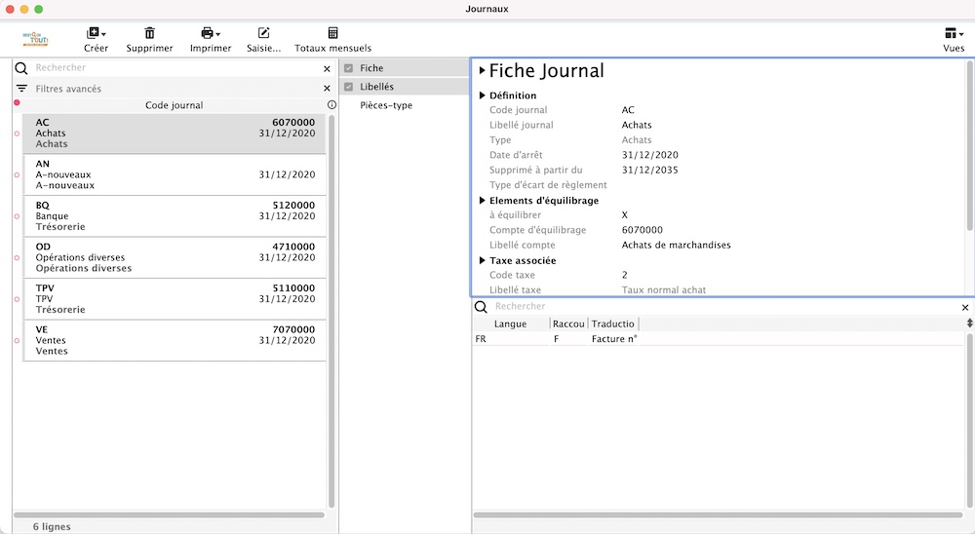Click the search magnifier in Libellés panel

tap(481, 307)
